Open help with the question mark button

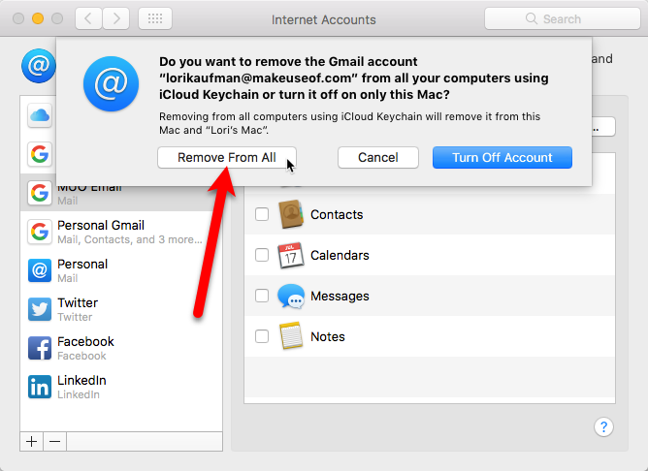coord(603,426)
